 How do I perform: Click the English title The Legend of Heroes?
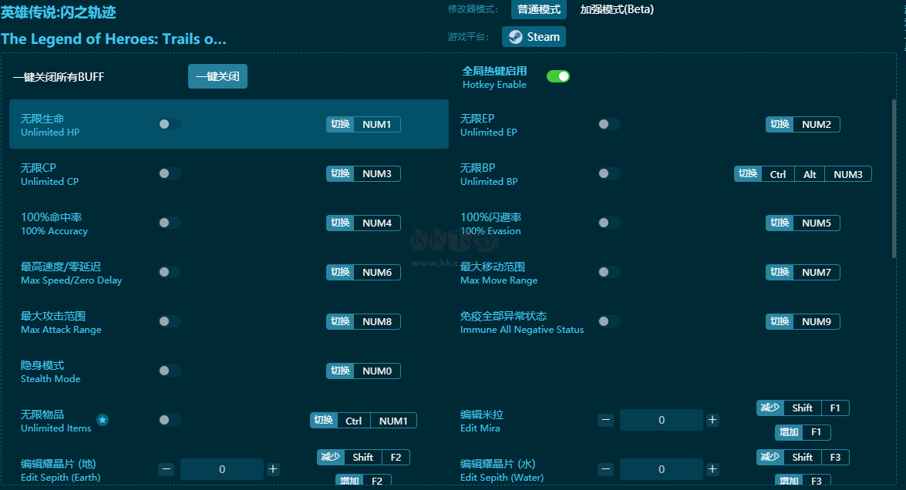[114, 39]
